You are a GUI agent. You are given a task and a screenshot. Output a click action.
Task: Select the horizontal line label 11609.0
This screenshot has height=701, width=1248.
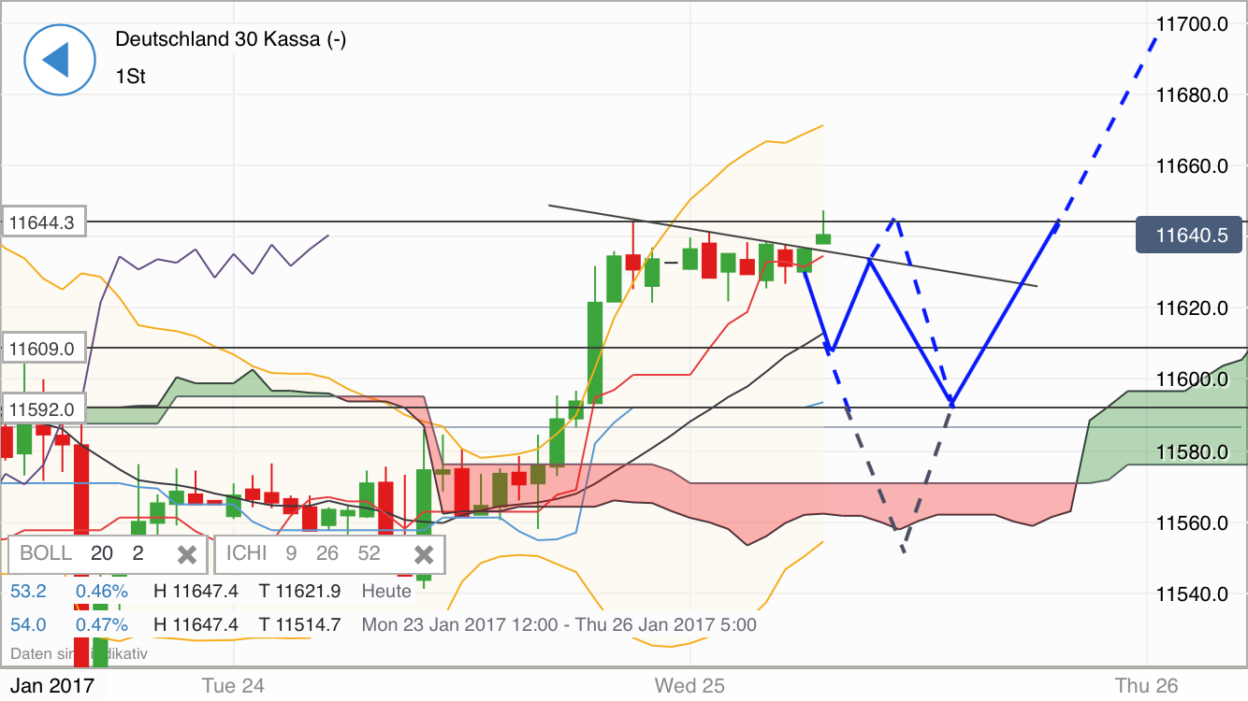coord(41,347)
